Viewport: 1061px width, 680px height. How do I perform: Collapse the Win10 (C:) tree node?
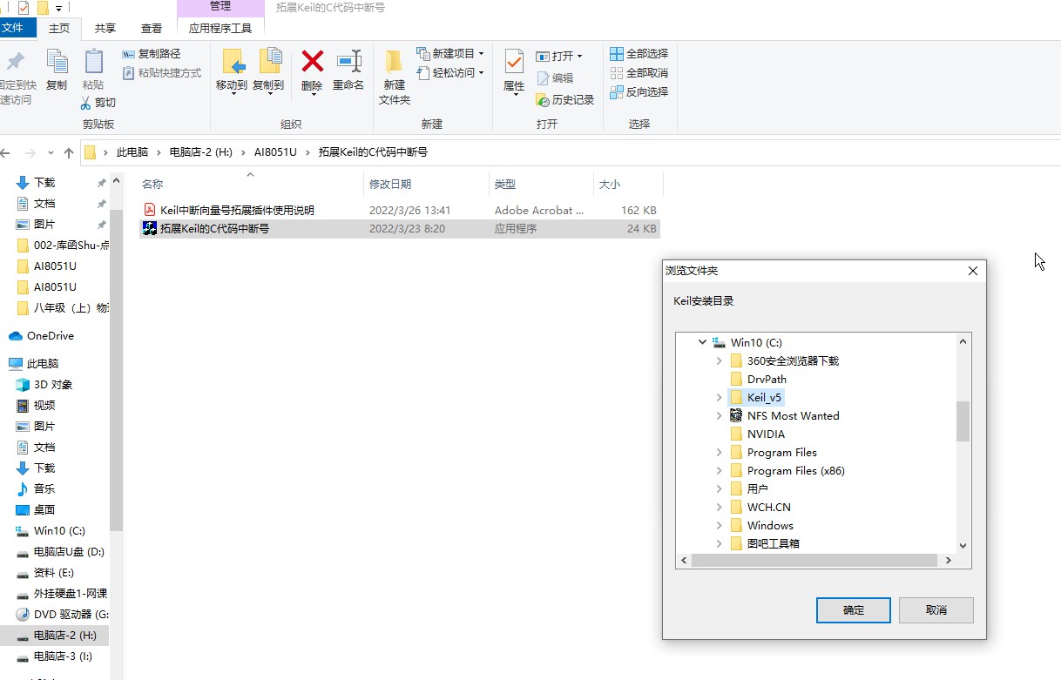[x=702, y=343]
